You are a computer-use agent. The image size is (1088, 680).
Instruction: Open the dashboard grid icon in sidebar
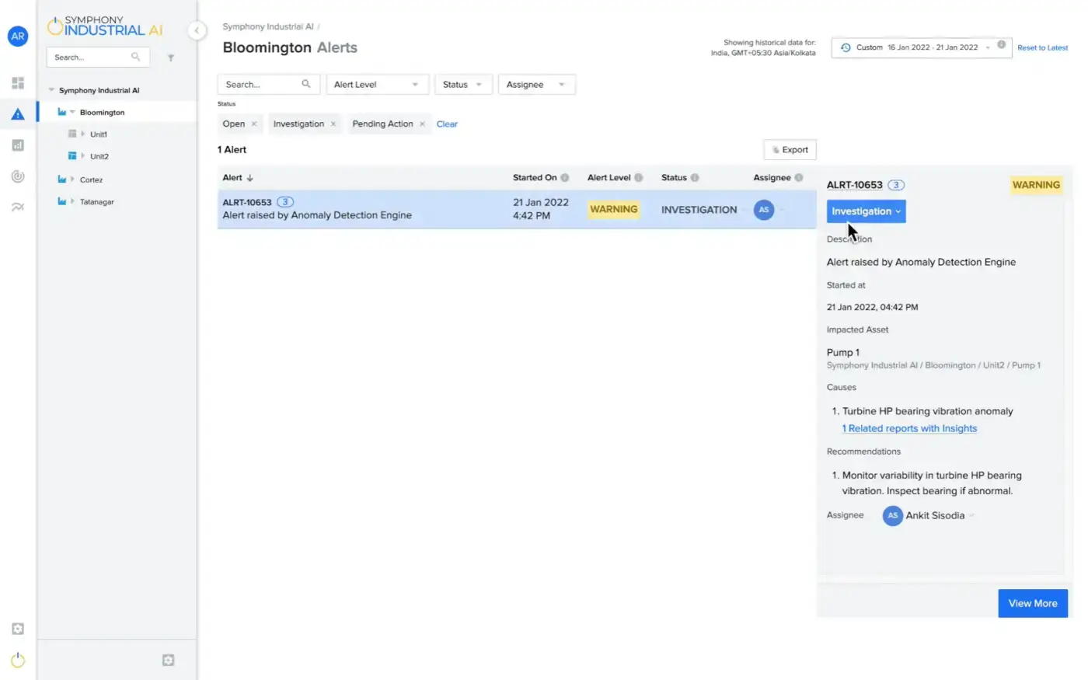[18, 83]
